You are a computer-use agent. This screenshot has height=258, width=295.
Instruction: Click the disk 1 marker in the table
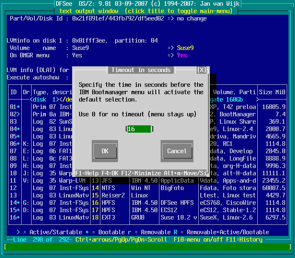point(44,100)
